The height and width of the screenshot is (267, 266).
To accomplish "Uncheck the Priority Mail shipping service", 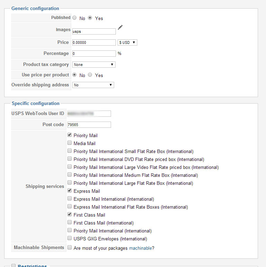I will pyautogui.click(x=70, y=135).
